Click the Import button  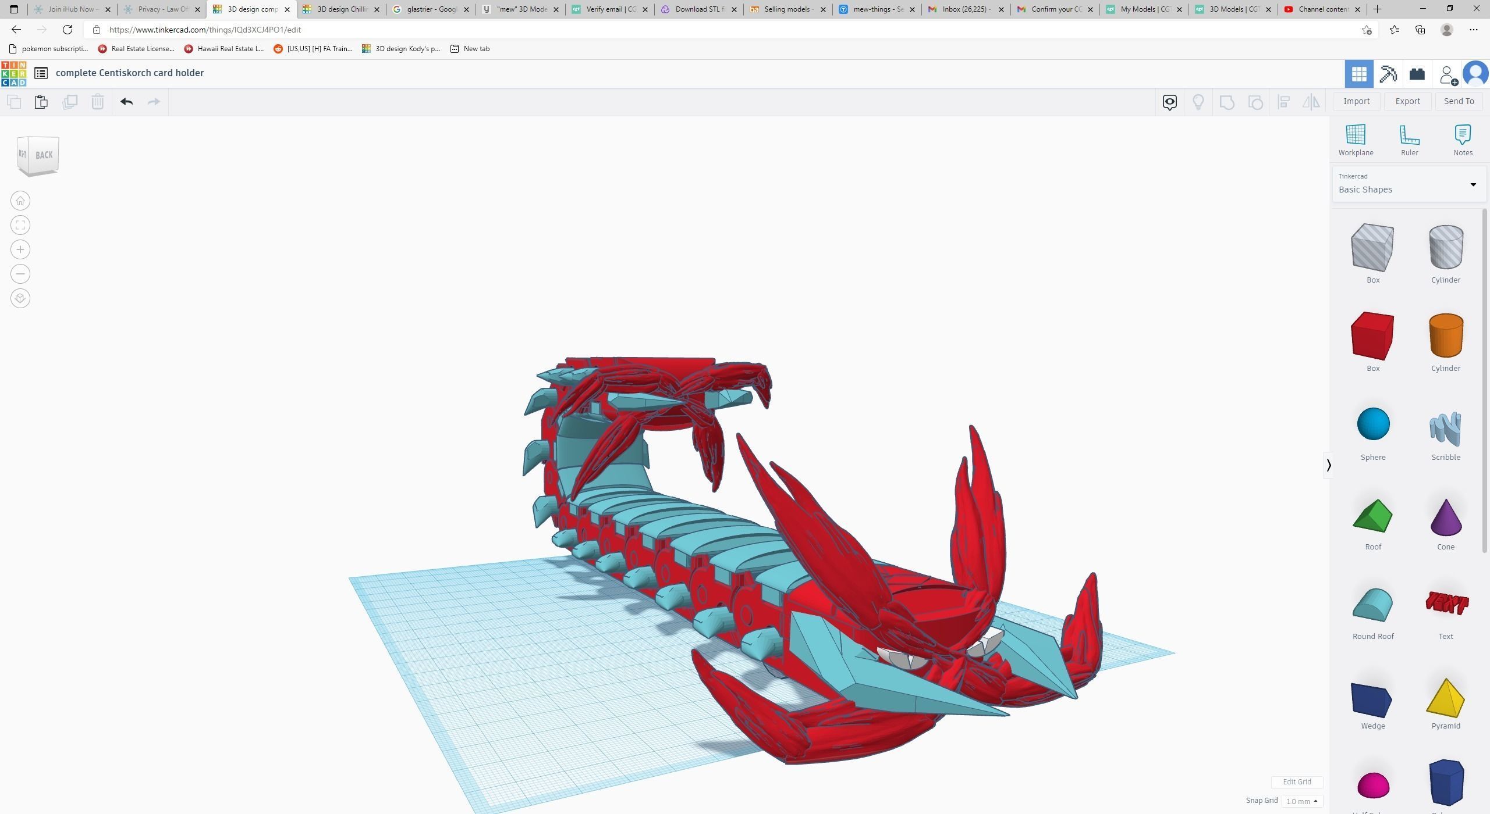pyautogui.click(x=1357, y=101)
